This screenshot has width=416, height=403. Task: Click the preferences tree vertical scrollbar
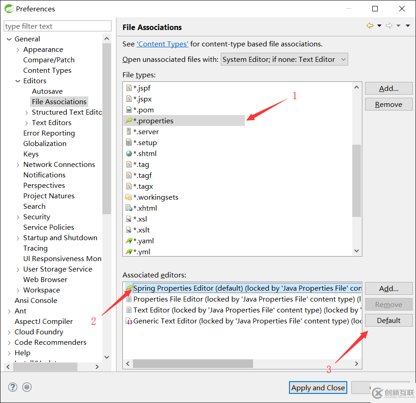107,129
